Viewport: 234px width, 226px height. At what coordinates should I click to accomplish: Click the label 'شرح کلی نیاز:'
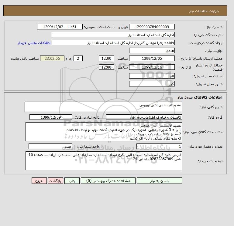(211, 107)
